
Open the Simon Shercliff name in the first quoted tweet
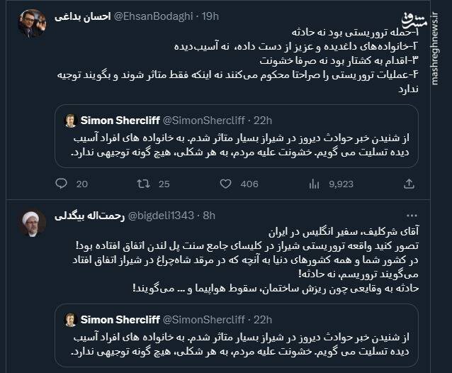tap(120, 121)
